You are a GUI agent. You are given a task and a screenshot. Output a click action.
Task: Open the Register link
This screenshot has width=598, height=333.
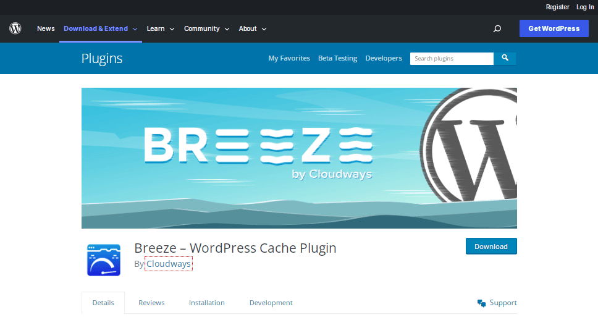tap(557, 7)
